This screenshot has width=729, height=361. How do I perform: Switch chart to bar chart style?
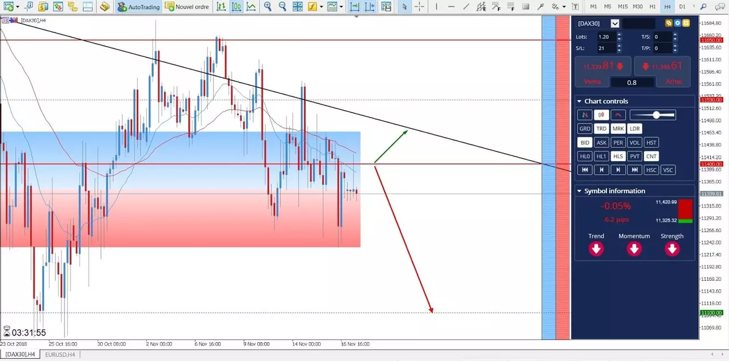point(221,7)
